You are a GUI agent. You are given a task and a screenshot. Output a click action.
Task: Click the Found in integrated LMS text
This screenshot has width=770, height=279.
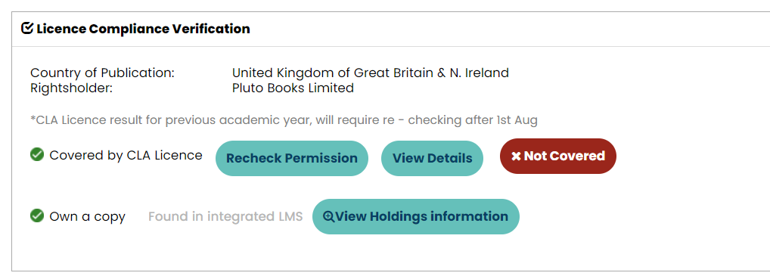coord(225,216)
